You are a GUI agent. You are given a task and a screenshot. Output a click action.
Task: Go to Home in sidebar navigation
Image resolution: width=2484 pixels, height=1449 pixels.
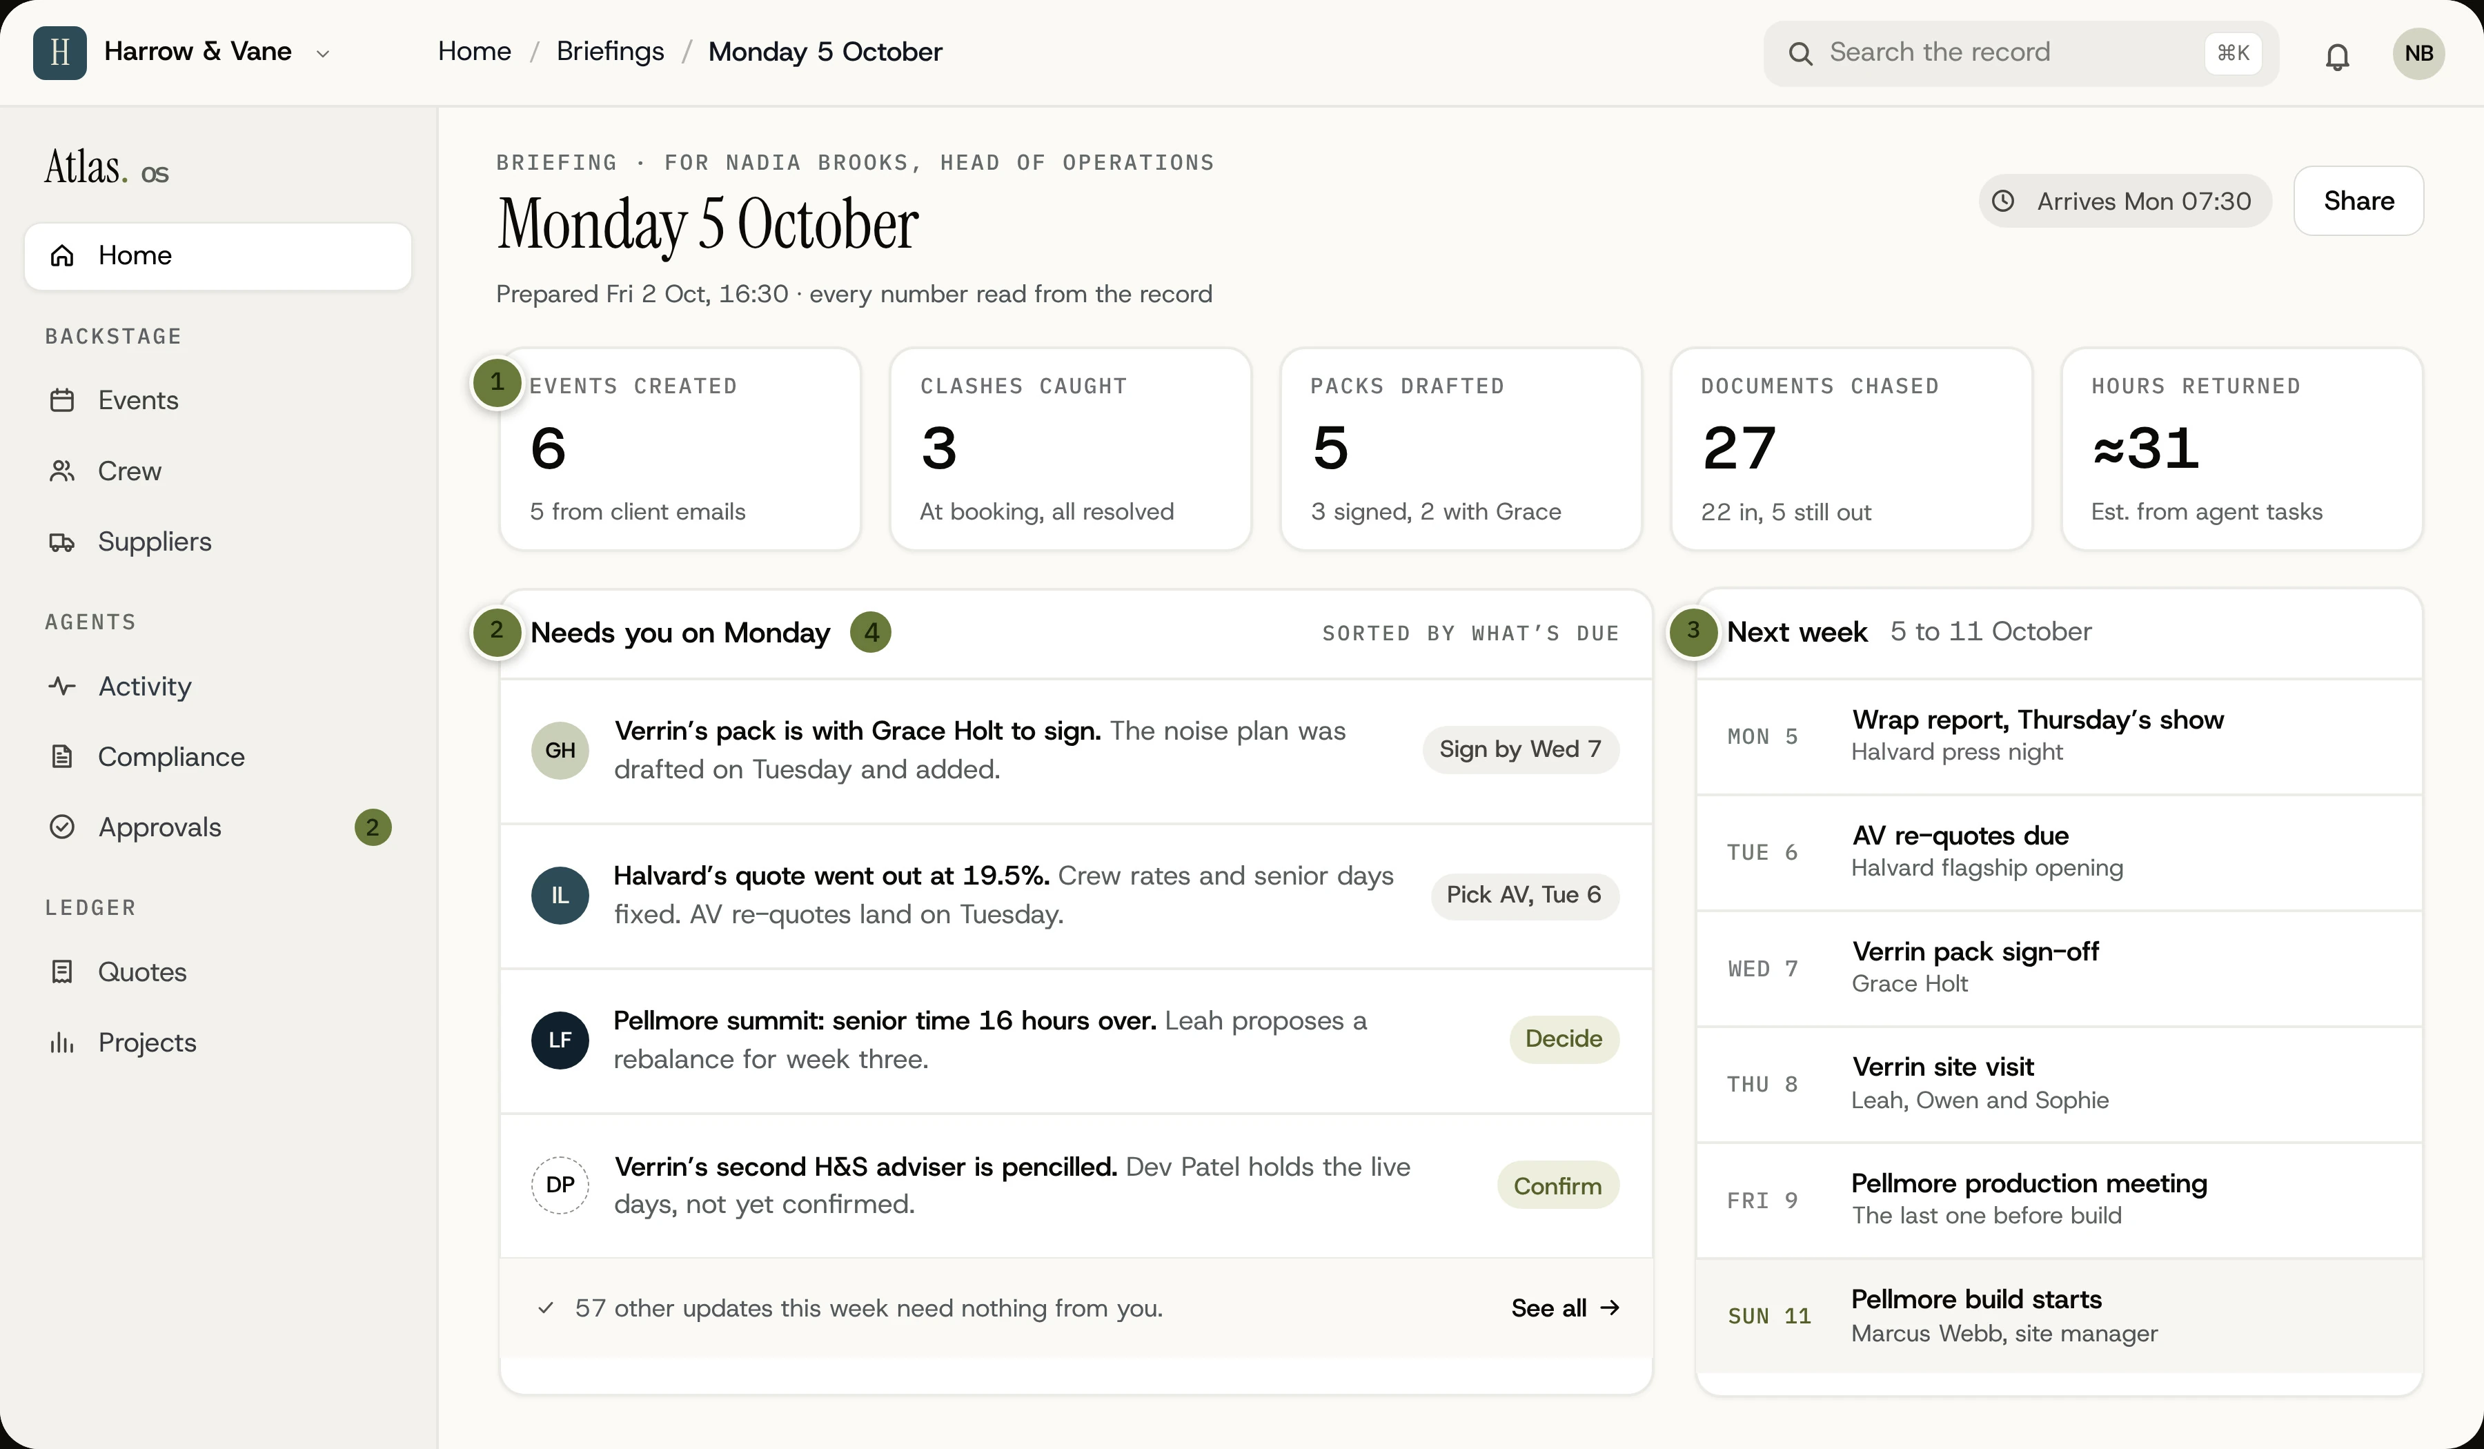tap(218, 256)
